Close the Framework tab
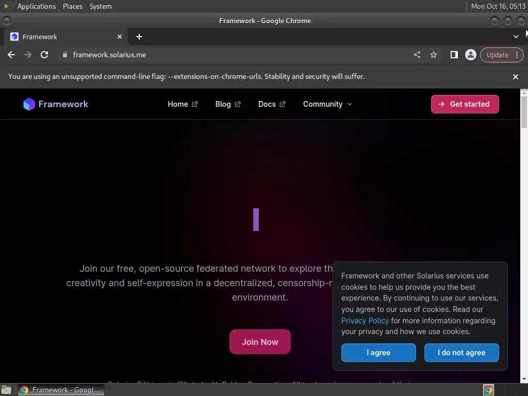 tap(120, 37)
